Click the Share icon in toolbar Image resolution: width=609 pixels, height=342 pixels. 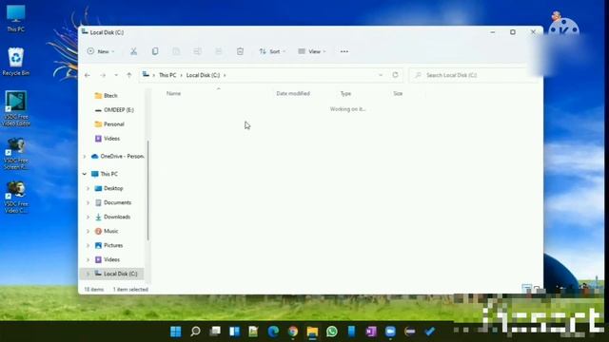pyautogui.click(x=219, y=51)
